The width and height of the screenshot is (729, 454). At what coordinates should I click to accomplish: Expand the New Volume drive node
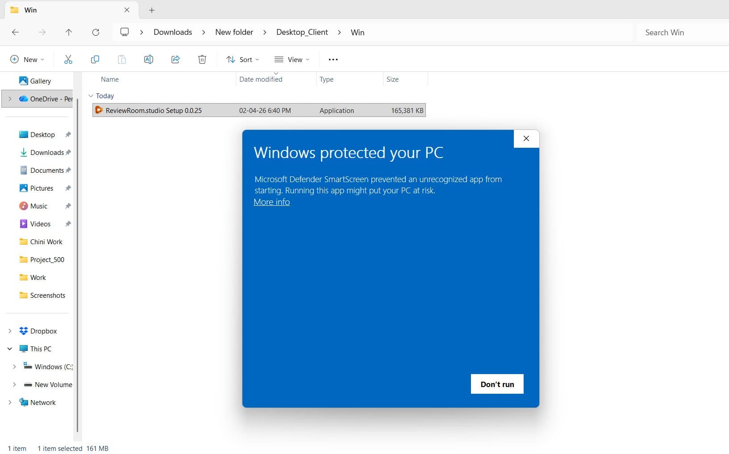(14, 384)
